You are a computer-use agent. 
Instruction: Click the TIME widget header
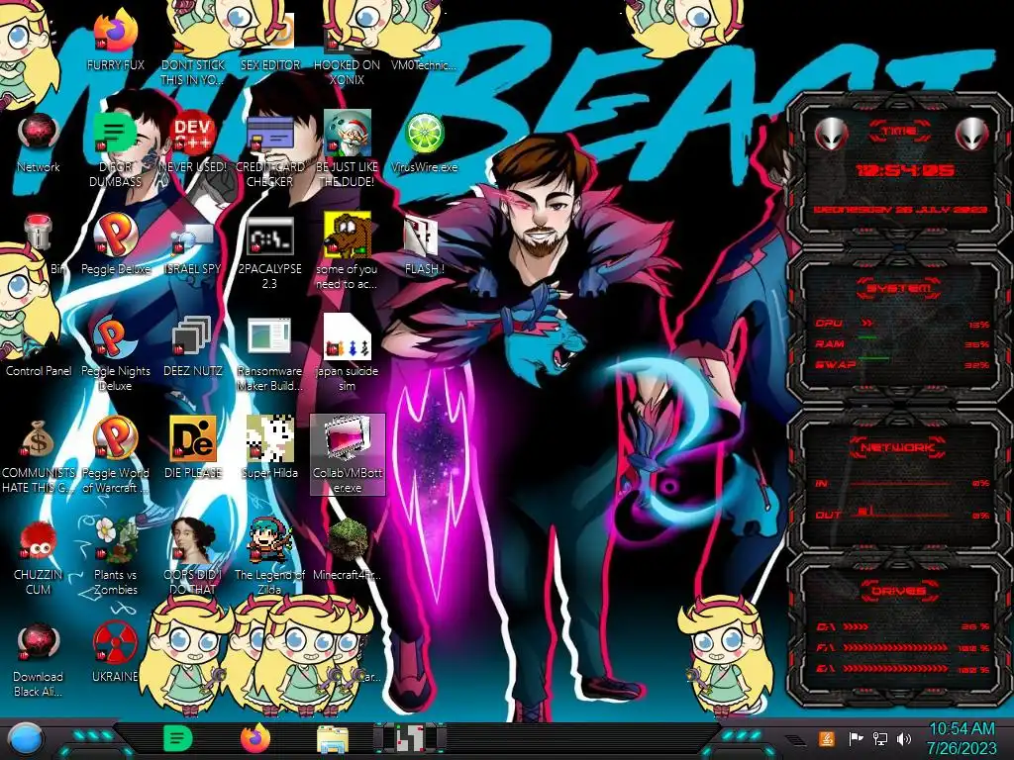[899, 132]
